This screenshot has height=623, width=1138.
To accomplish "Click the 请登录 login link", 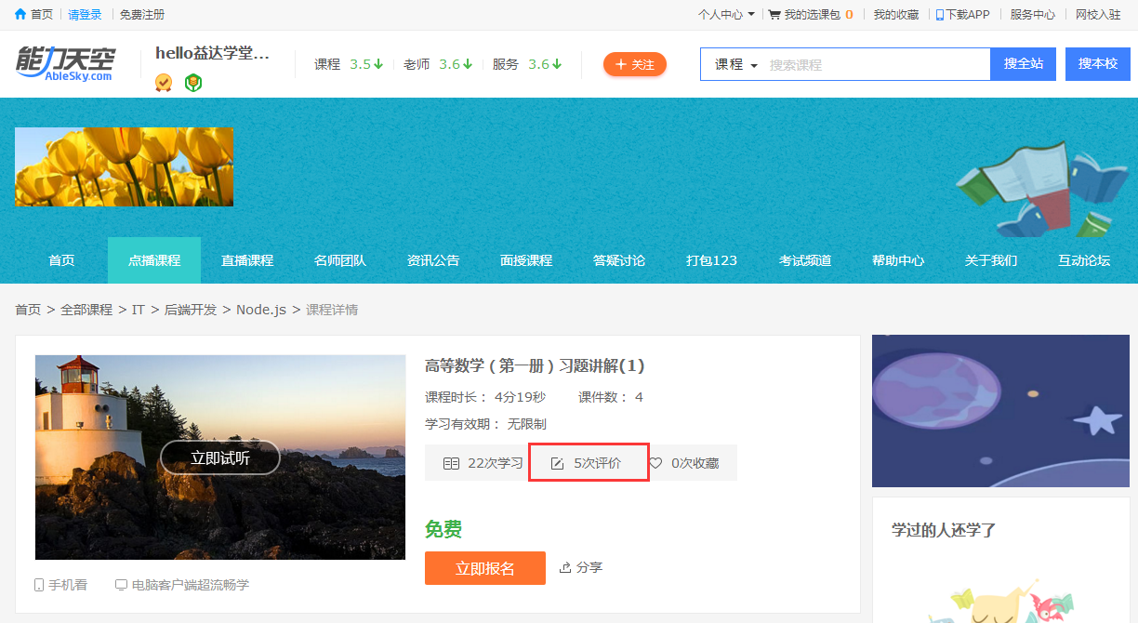I will 86,15.
